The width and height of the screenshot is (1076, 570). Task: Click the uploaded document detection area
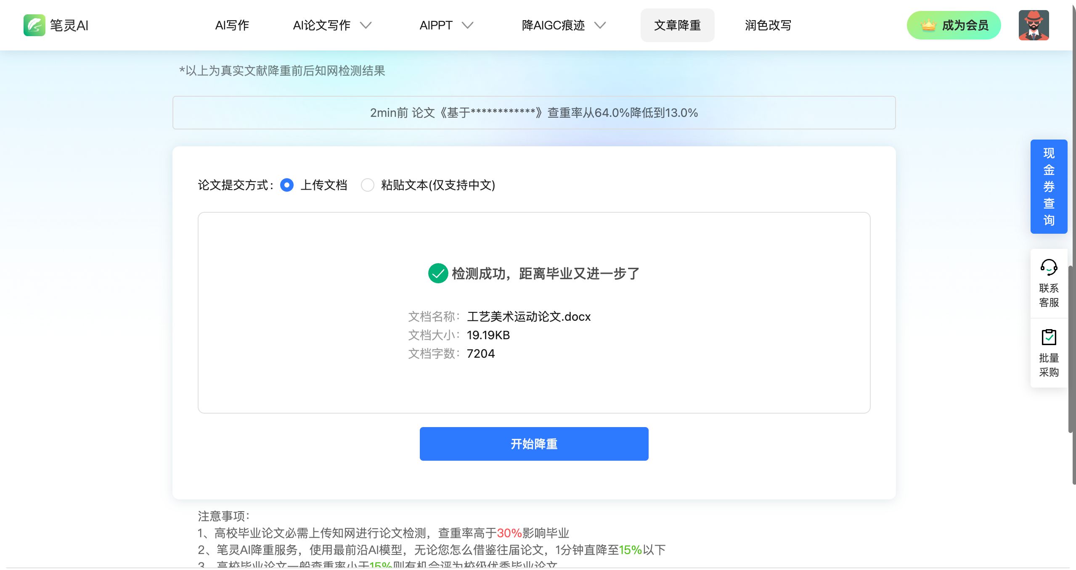coord(534,313)
